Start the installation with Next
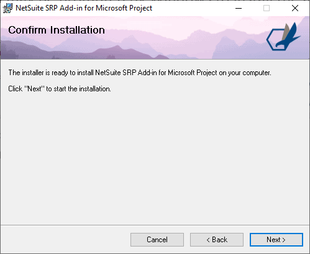 (276, 240)
